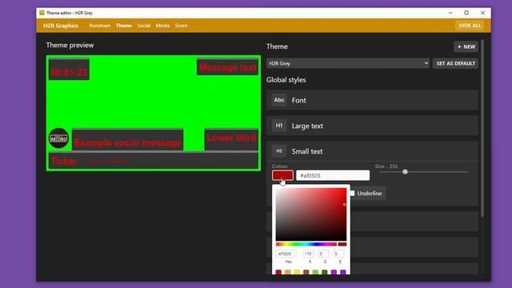Image resolution: width=512 pixels, height=288 pixels.
Task: Maximize the Theme editor window
Action: [x=466, y=13]
